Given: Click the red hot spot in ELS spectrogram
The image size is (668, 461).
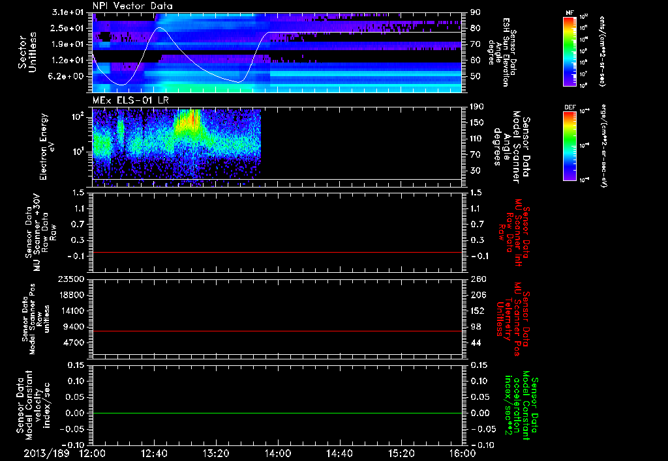Looking at the screenshot, I should point(193,119).
